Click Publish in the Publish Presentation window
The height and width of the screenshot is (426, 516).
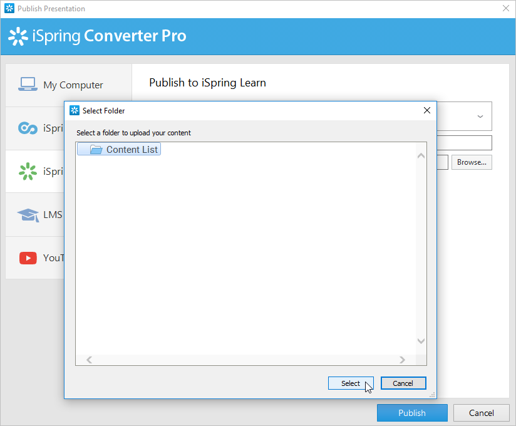[412, 413]
